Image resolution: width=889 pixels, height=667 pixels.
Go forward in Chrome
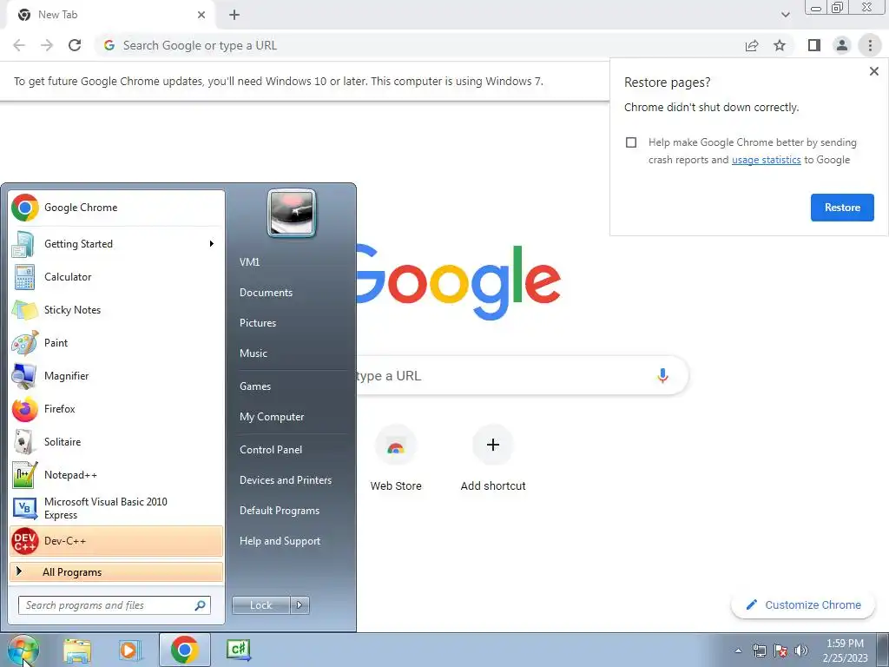[x=47, y=45]
